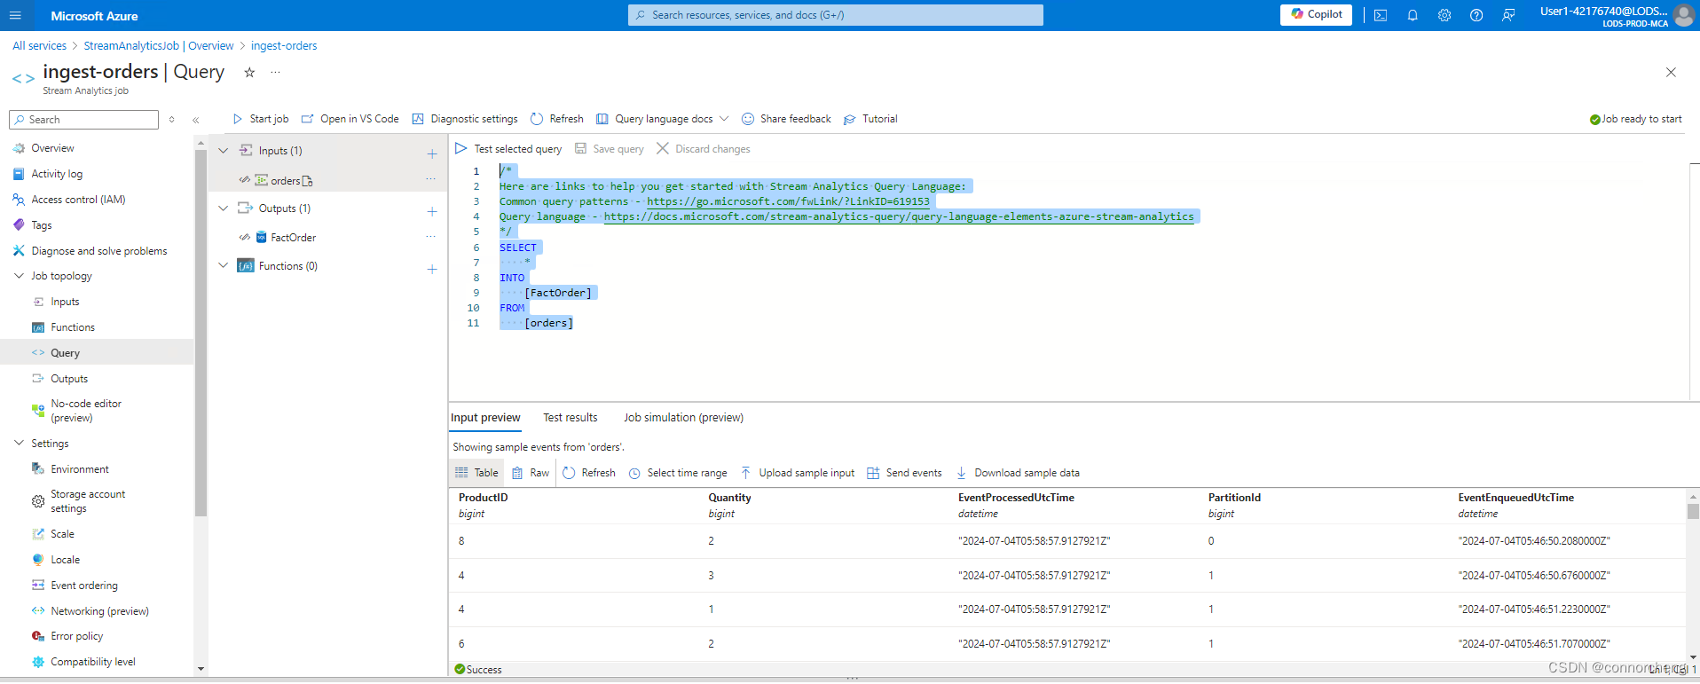The image size is (1700, 684).
Task: Close the Query blade
Action: click(x=1671, y=73)
